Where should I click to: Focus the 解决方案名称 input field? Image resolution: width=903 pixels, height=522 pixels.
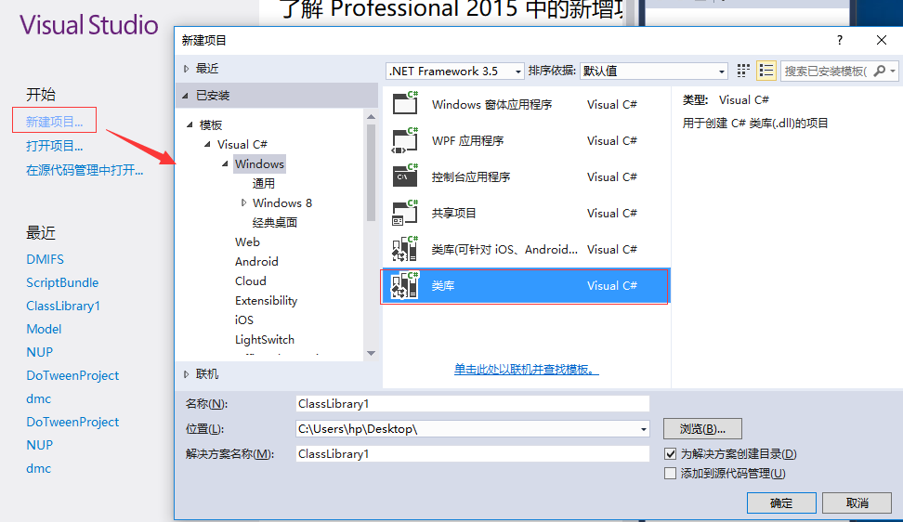(x=472, y=454)
